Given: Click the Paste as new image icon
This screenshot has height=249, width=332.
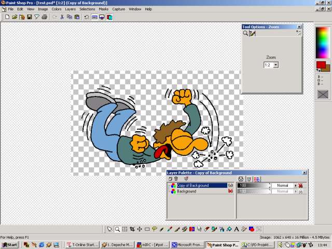Looking at the screenshot, I should 77,17.
